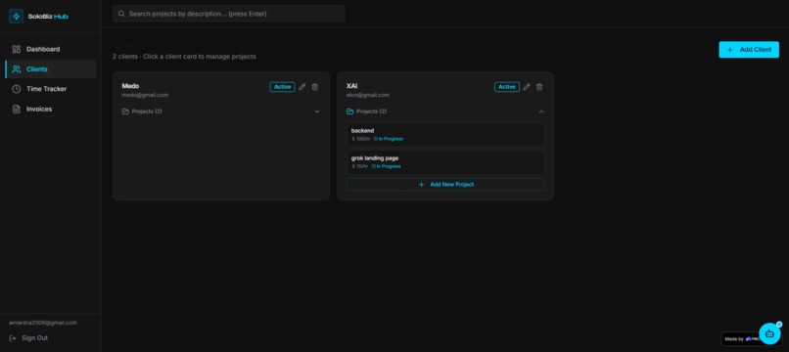Click the Clients people icon
This screenshot has width=789, height=352.
click(x=16, y=69)
